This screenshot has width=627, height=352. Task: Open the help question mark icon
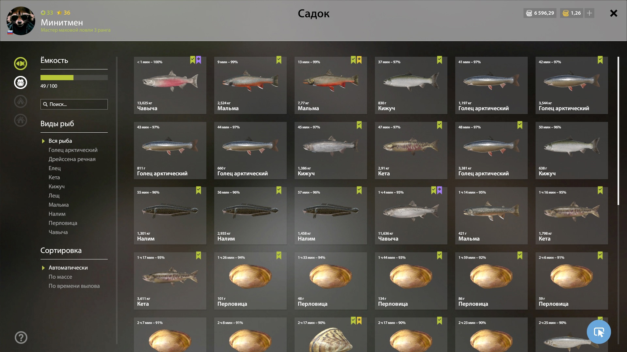(x=21, y=337)
